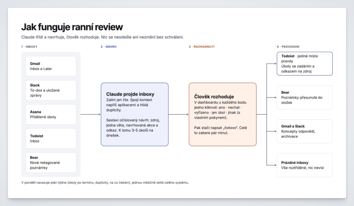Image resolution: width=354 pixels, height=206 pixels.
Task: Select the Todoist "Inbox" card in the Inboxy column
Action: point(51,139)
